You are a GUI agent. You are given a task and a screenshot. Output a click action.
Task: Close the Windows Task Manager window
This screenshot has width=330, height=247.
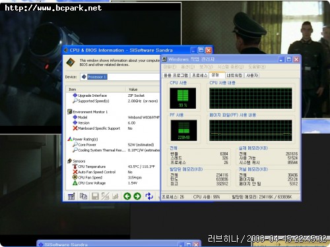coord(296,59)
